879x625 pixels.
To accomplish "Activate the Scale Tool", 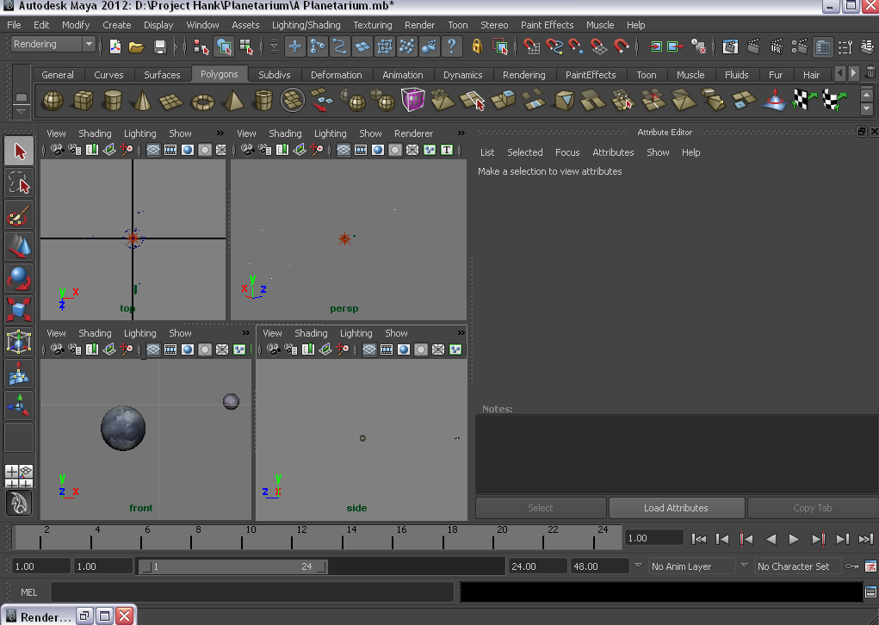I will coord(19,309).
